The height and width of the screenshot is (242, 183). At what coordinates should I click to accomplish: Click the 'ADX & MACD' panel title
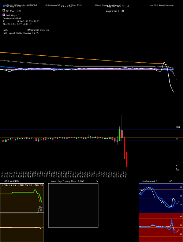point(12,181)
